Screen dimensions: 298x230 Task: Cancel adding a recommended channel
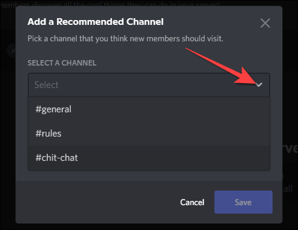192,202
